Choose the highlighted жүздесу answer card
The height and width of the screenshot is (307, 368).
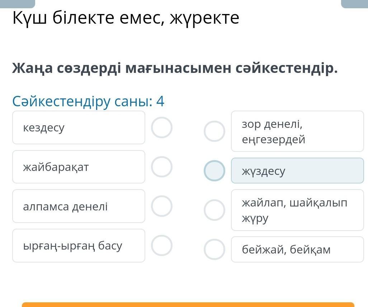coord(297,171)
